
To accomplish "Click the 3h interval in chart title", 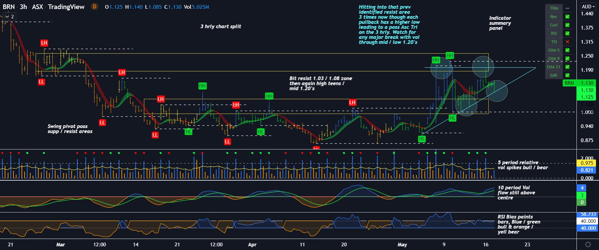I will point(23,7).
